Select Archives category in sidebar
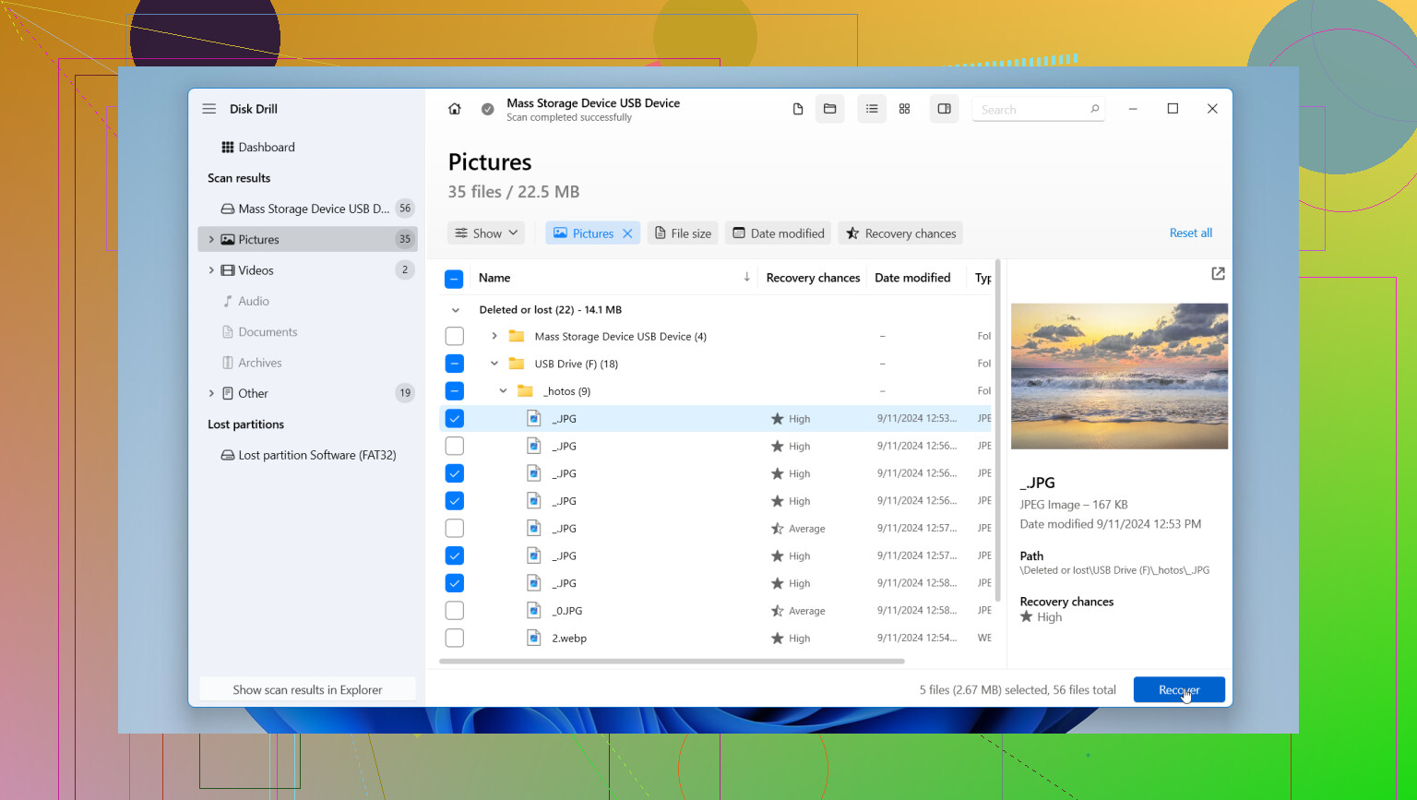Image resolution: width=1417 pixels, height=800 pixels. [x=307, y=363]
